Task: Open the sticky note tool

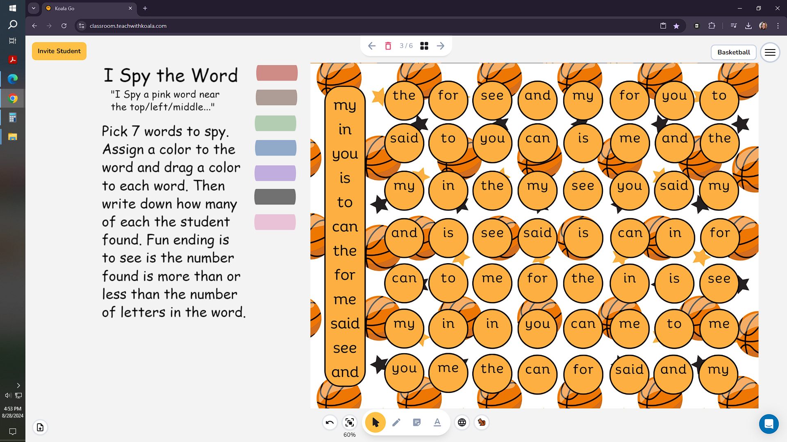Action: (x=417, y=422)
